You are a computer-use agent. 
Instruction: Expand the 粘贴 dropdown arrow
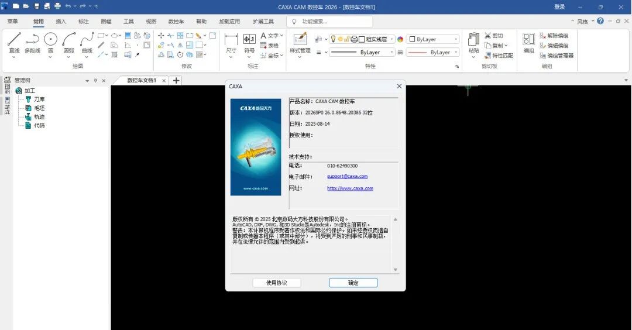pyautogui.click(x=473, y=57)
